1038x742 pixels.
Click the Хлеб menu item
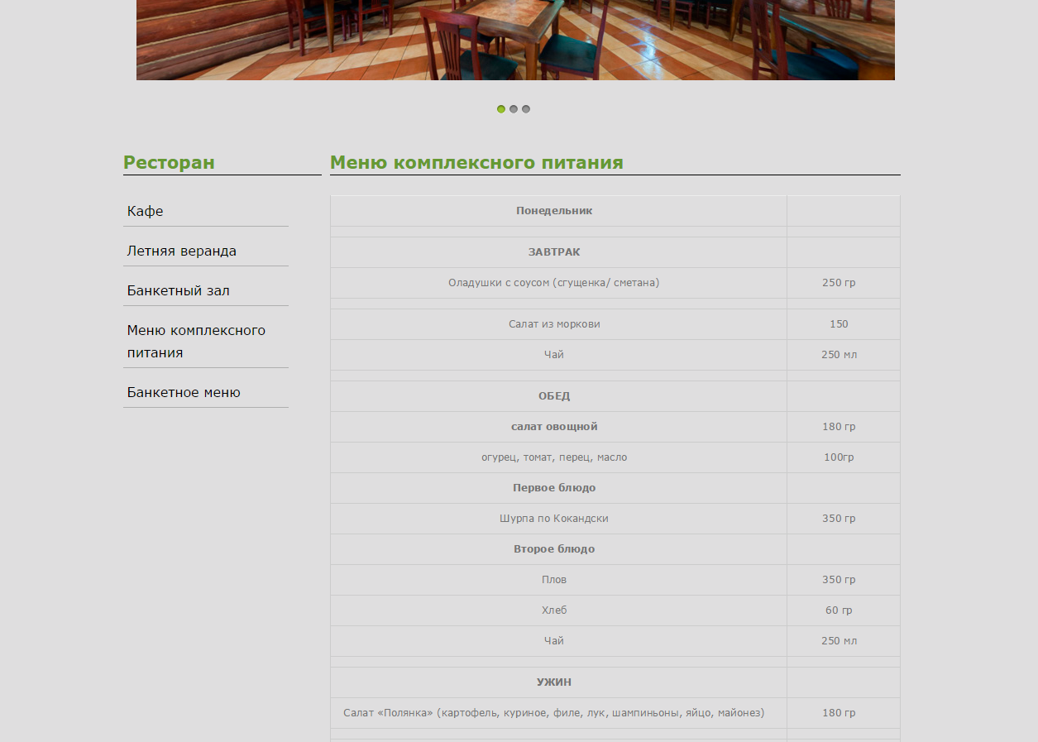coord(554,610)
